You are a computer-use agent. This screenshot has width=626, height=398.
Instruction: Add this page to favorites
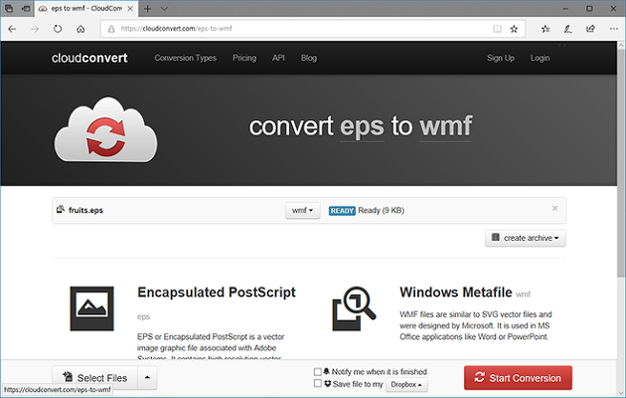tap(514, 29)
